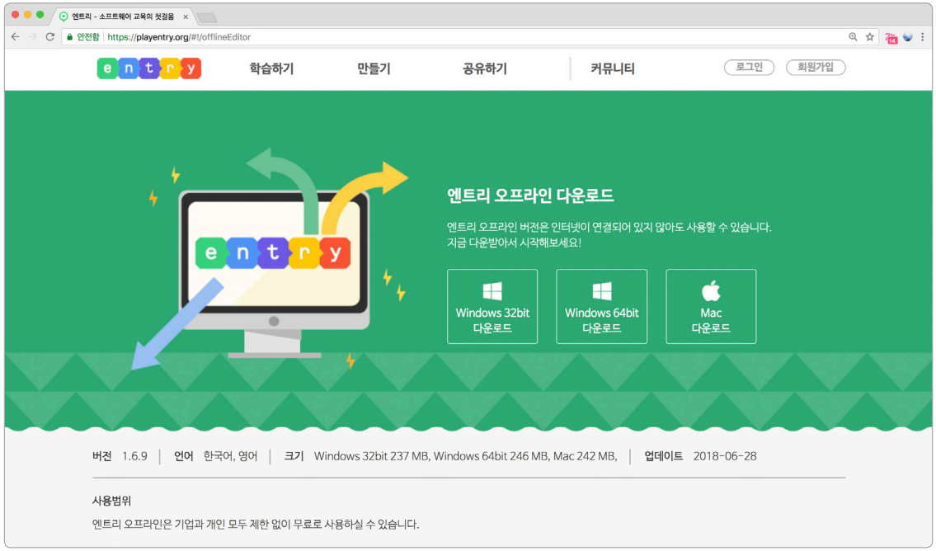
Task: Download the Windows 64bit version
Action: tap(601, 306)
